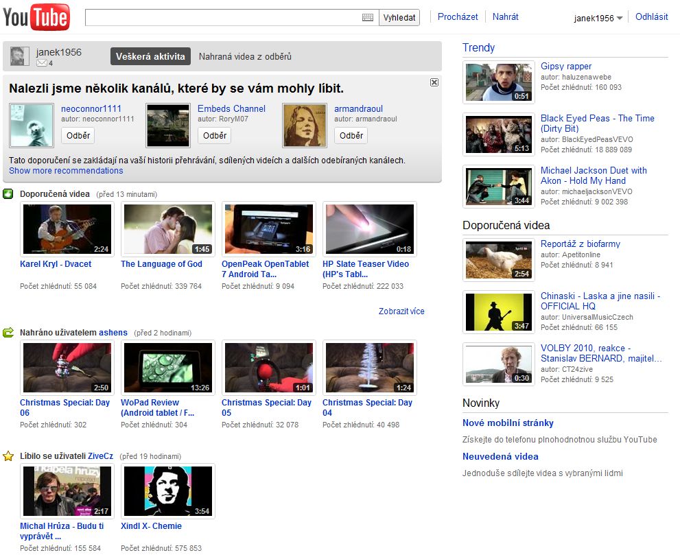
Task: Click janek1956 username in activity header
Action: tap(58, 52)
